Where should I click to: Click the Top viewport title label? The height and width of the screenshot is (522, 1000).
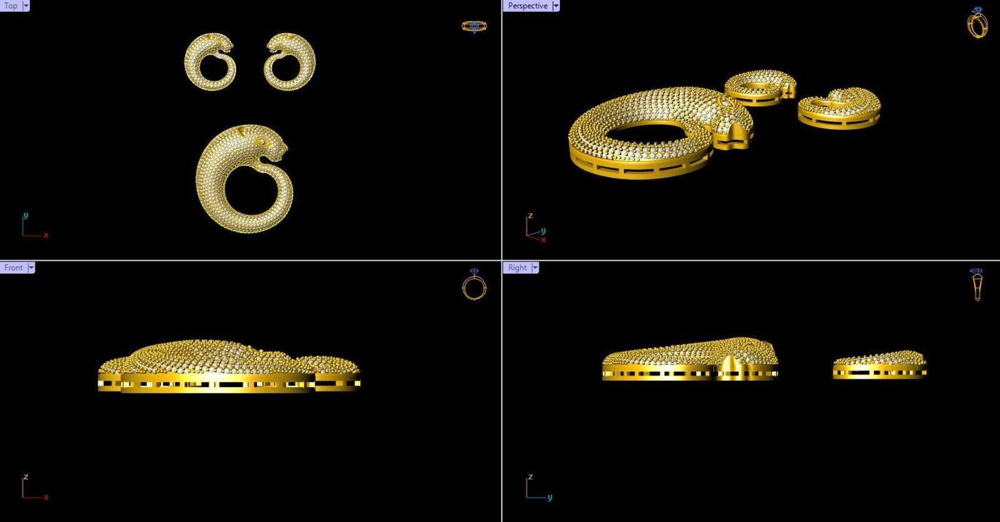click(11, 6)
